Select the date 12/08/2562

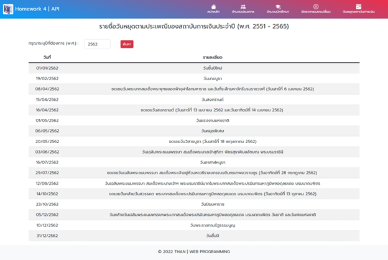pos(47,183)
